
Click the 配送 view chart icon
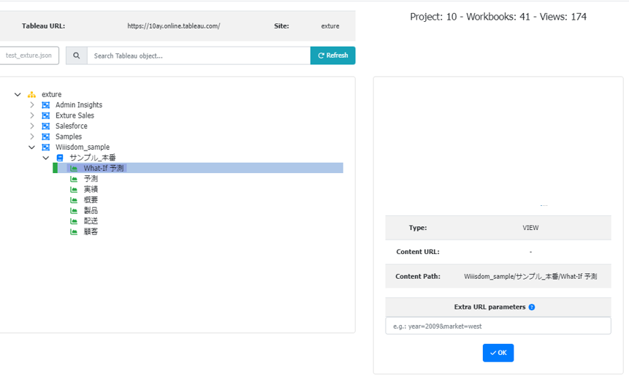pyautogui.click(x=74, y=221)
